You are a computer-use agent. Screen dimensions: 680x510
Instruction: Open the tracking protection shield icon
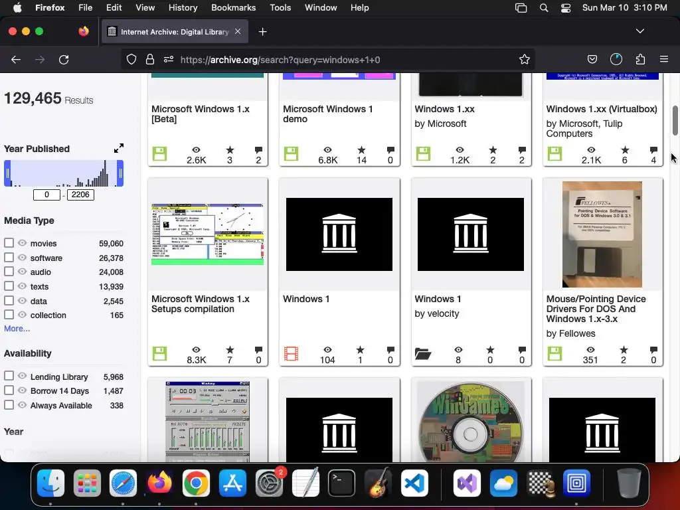[x=131, y=59]
